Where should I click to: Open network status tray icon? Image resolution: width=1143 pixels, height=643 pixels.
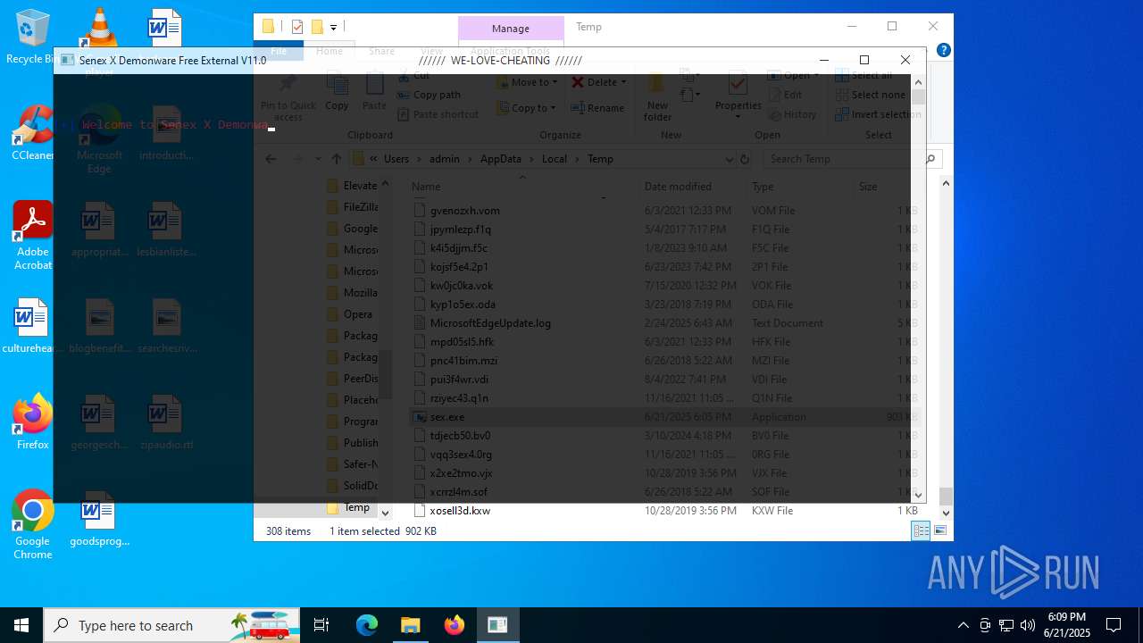[x=1006, y=625]
